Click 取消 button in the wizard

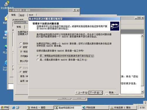coord(111,92)
